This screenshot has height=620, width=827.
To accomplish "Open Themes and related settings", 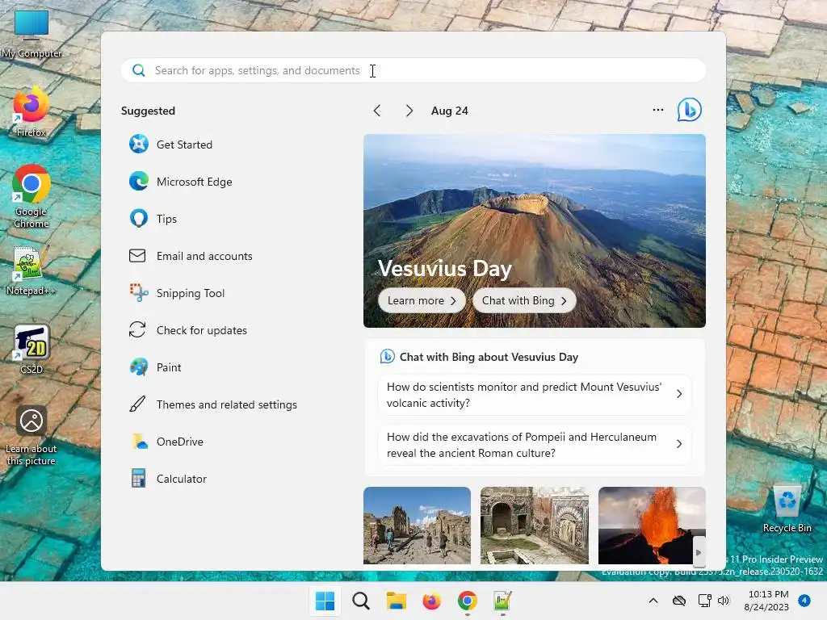I will (213, 404).
